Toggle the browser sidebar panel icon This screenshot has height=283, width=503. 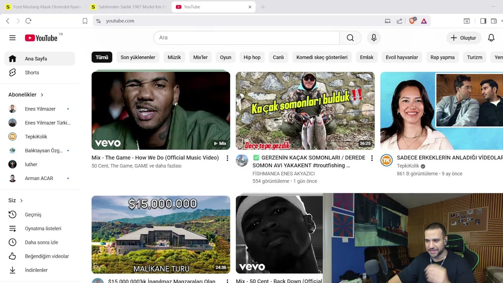tap(483, 21)
